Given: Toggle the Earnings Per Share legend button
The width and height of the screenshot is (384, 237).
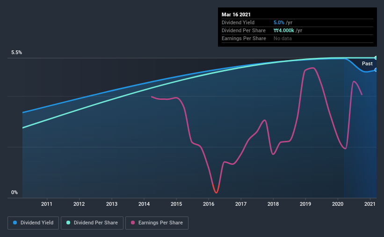Looking at the screenshot, I should click(x=157, y=223).
